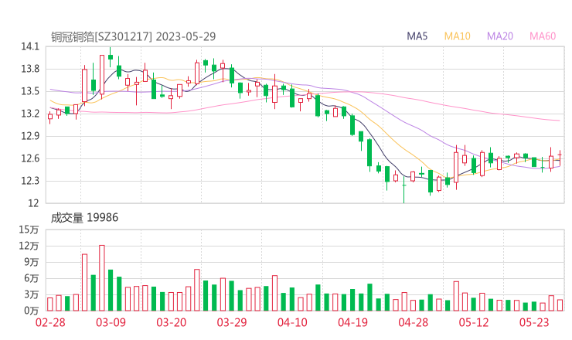This screenshot has height=340, width=572.
Task: Click the 03-09 date axis label
Action: pyautogui.click(x=111, y=322)
